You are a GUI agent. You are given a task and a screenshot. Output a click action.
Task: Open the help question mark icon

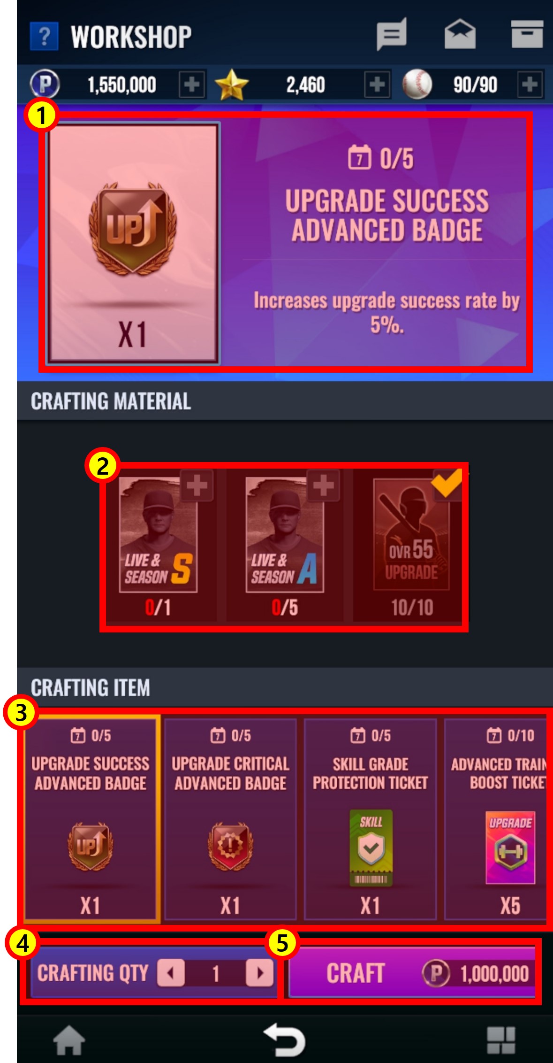[44, 36]
